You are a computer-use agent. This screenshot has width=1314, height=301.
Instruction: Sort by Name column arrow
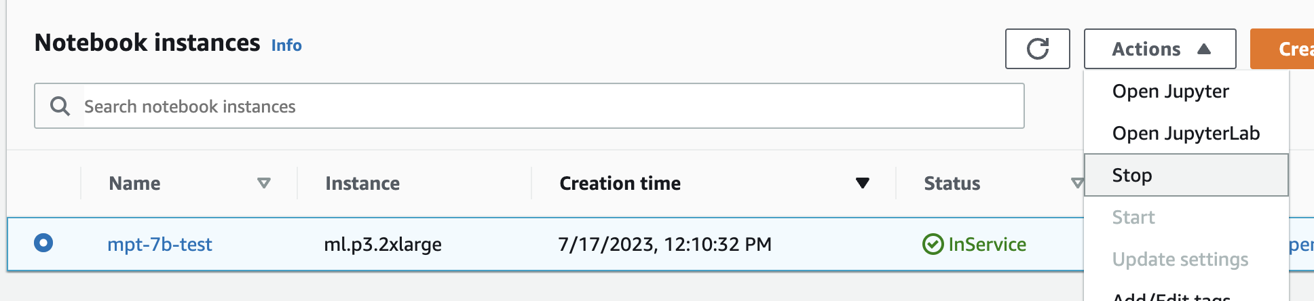[x=264, y=183]
